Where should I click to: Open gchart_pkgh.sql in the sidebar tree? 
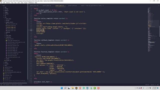[x=11, y=29]
